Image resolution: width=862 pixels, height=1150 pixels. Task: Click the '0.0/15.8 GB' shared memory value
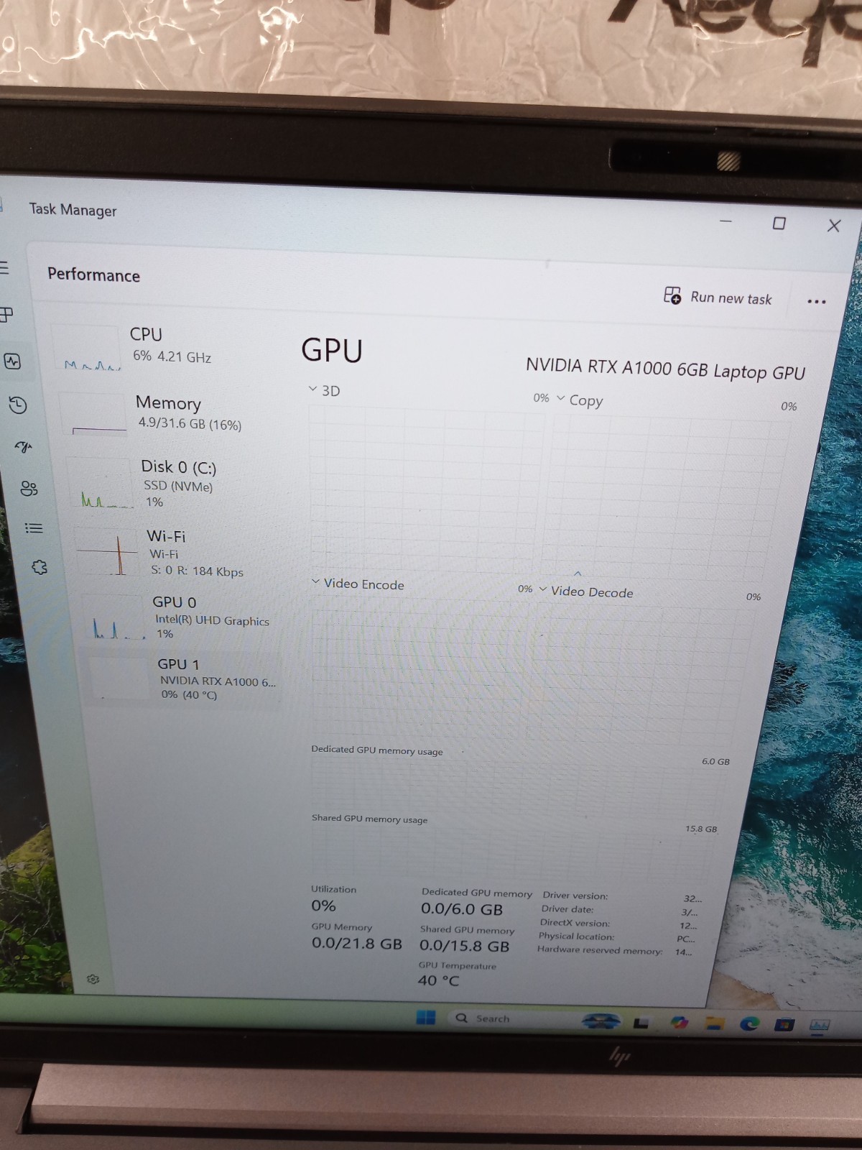[464, 946]
